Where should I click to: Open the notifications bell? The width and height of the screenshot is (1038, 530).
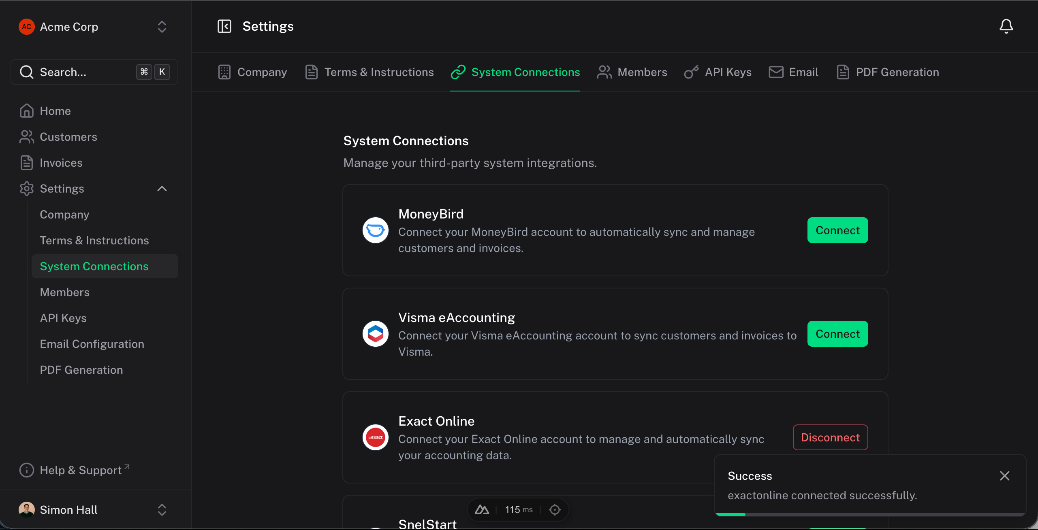click(x=1006, y=26)
